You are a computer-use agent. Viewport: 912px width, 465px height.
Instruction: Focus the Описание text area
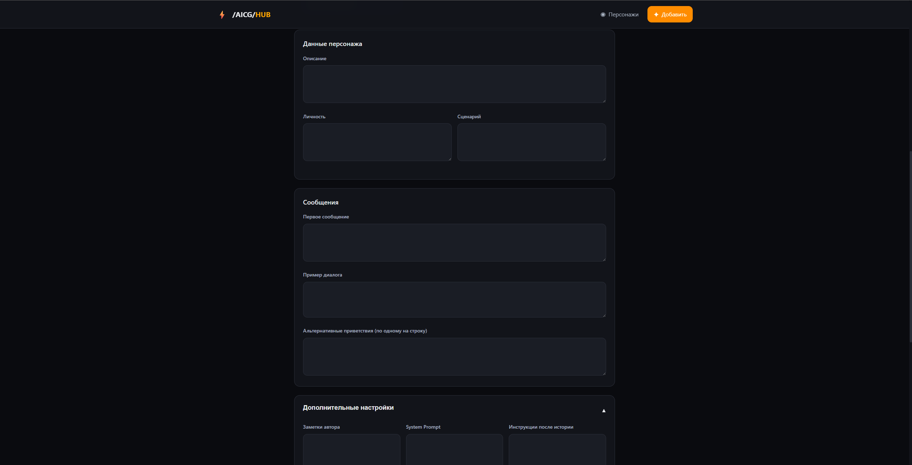click(454, 84)
